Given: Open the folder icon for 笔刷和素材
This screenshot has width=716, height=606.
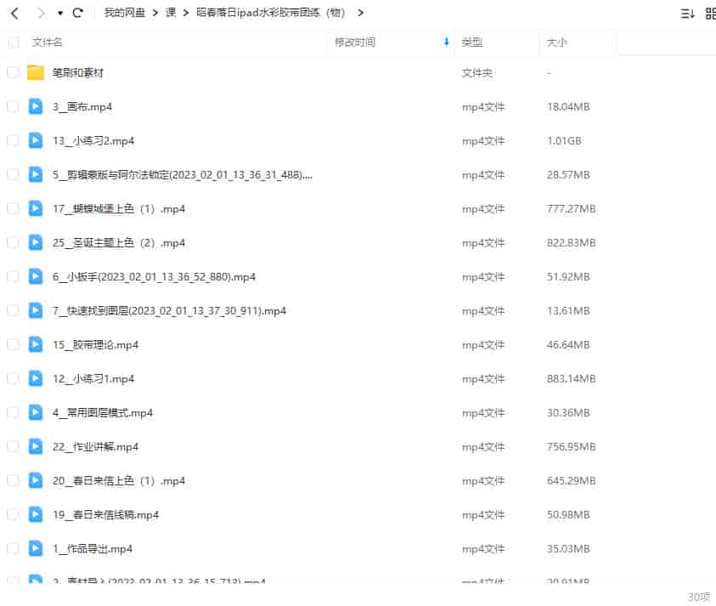Looking at the screenshot, I should coord(35,73).
